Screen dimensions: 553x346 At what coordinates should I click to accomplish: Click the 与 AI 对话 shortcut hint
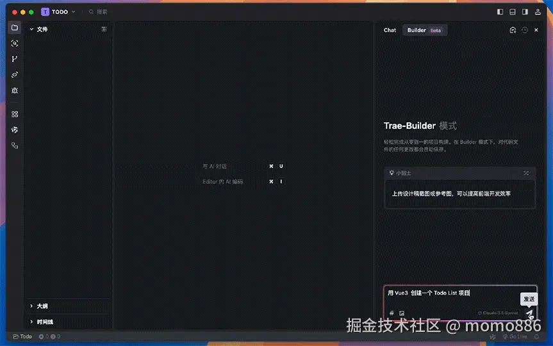tap(243, 166)
